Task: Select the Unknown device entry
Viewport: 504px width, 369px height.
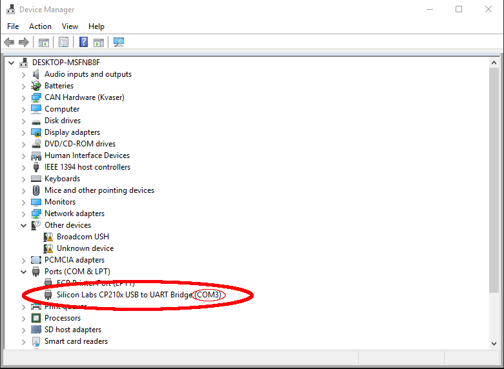Action: tap(85, 248)
